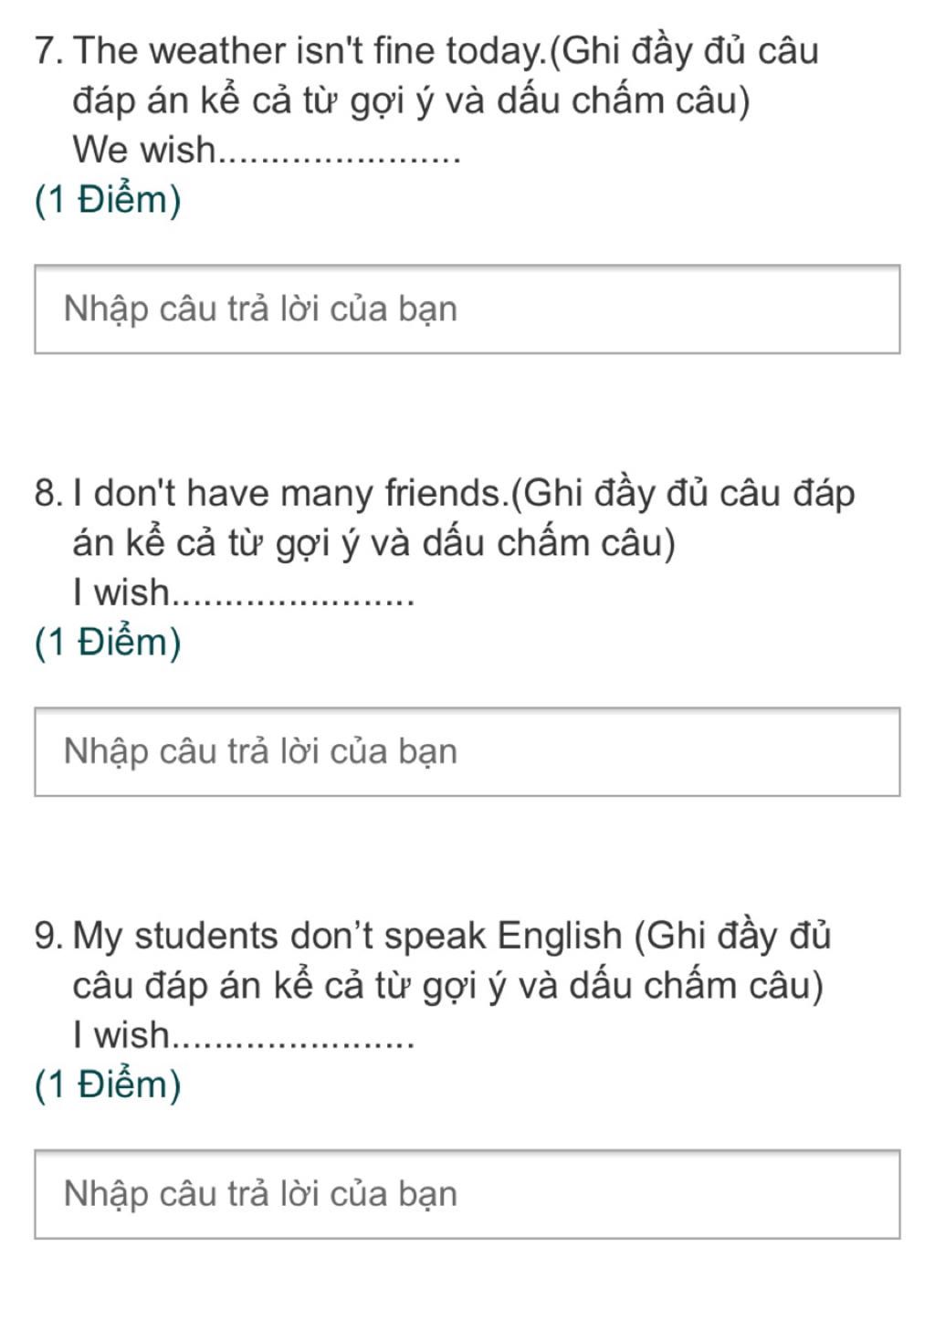The height and width of the screenshot is (1320, 935).
Task: Activate the answer input for question 9
Action: point(467,1194)
